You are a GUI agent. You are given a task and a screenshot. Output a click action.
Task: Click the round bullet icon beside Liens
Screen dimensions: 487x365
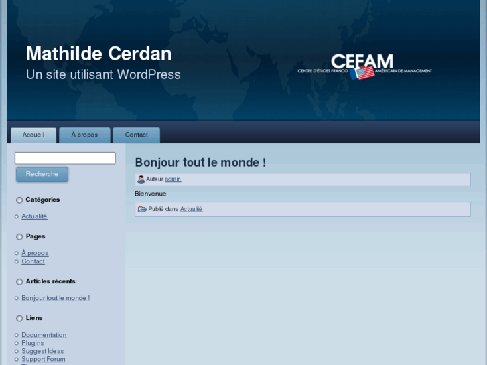point(19,318)
